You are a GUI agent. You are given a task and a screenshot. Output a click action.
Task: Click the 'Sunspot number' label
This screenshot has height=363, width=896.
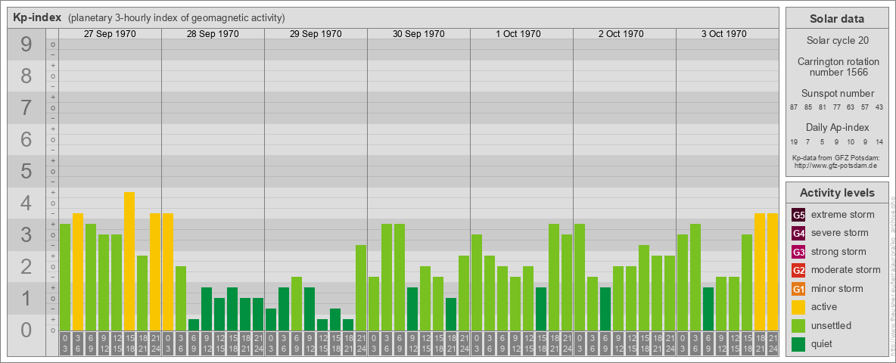tap(837, 94)
